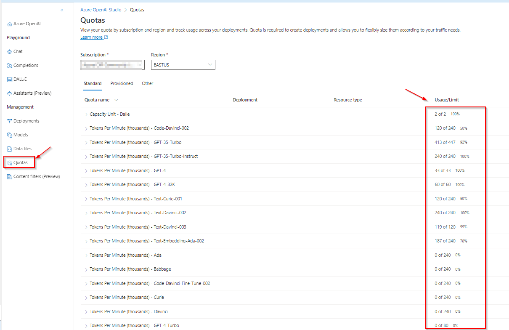Switch to the Other tab

click(x=148, y=83)
